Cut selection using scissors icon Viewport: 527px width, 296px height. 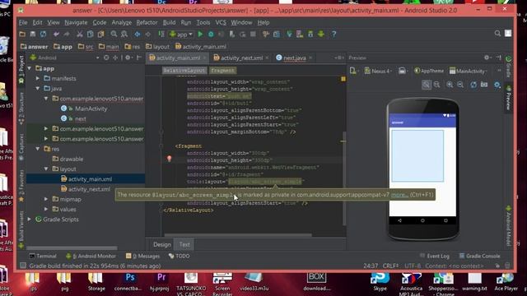[80, 35]
